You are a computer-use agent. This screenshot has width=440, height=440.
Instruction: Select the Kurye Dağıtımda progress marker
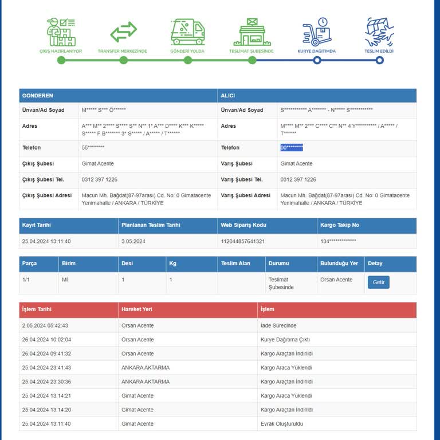tap(317, 60)
